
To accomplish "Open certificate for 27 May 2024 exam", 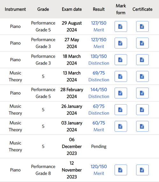I will (x=142, y=43).
